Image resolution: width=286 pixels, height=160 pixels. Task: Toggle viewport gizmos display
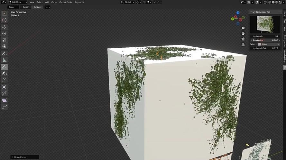pos(249,2)
